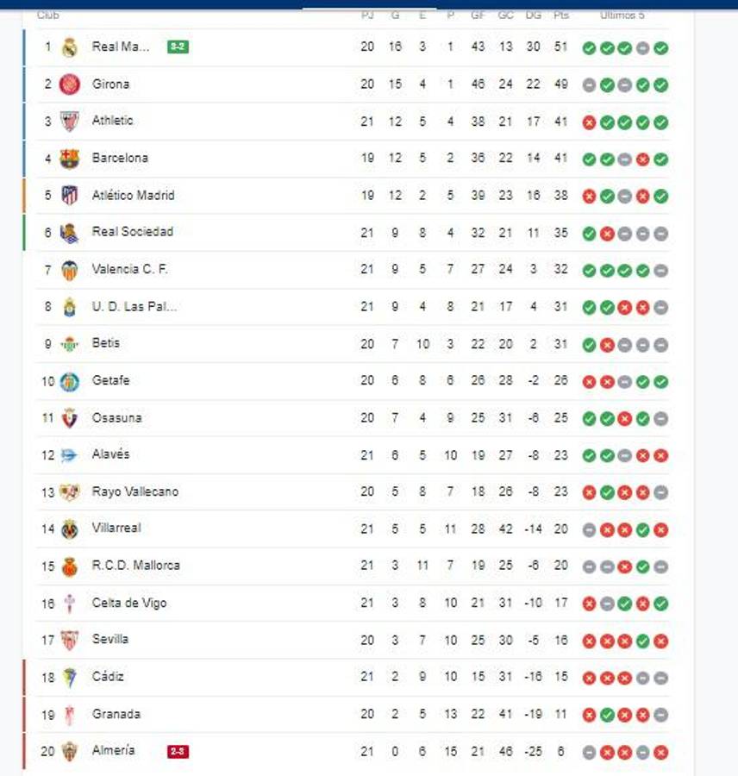Screen dimensions: 738x776
Task: Select the Villarreal club crest
Action: coord(69,528)
